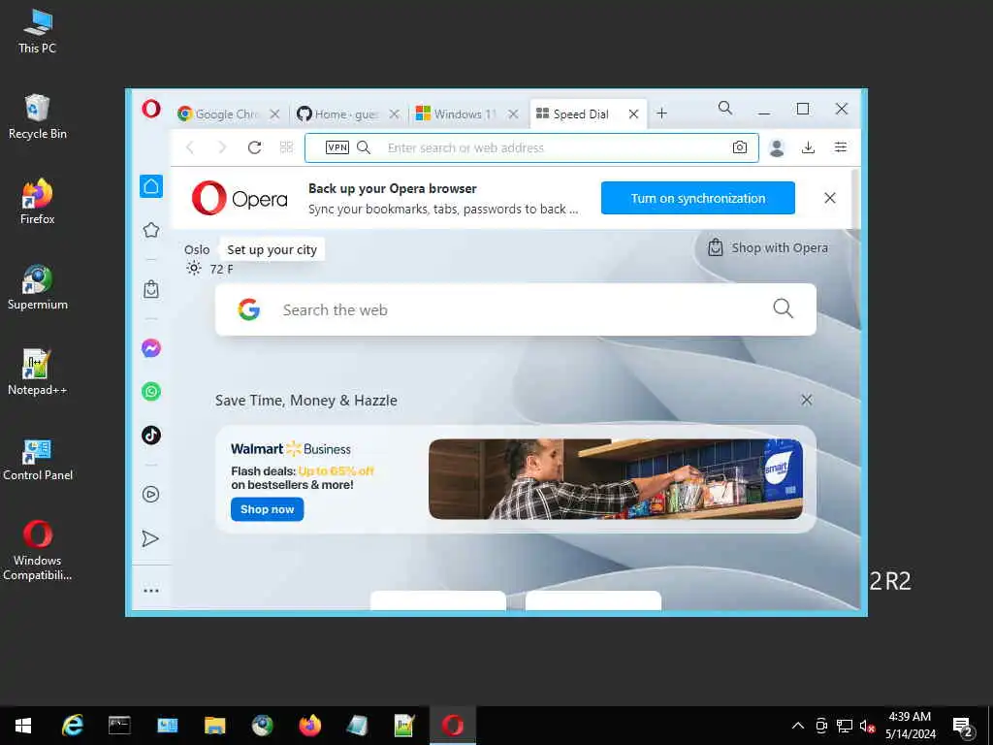This screenshot has width=993, height=745.
Task: Open Command Prompt from the taskbar
Action: coord(119,726)
